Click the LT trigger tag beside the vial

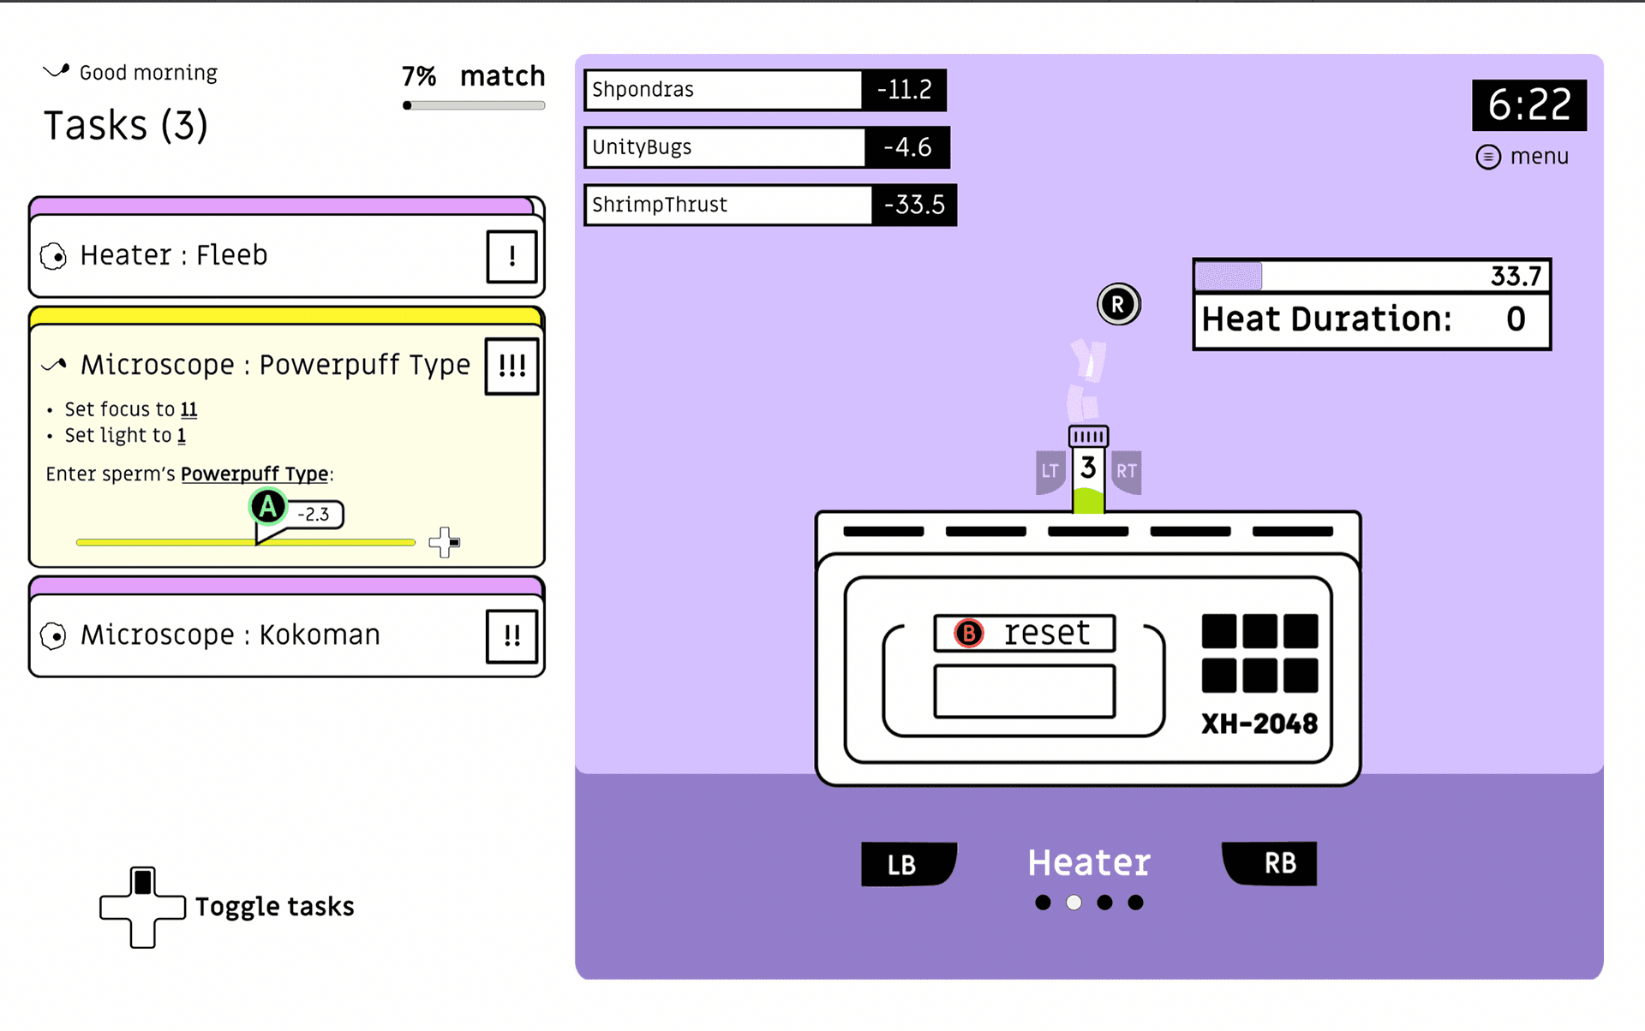coord(1050,472)
